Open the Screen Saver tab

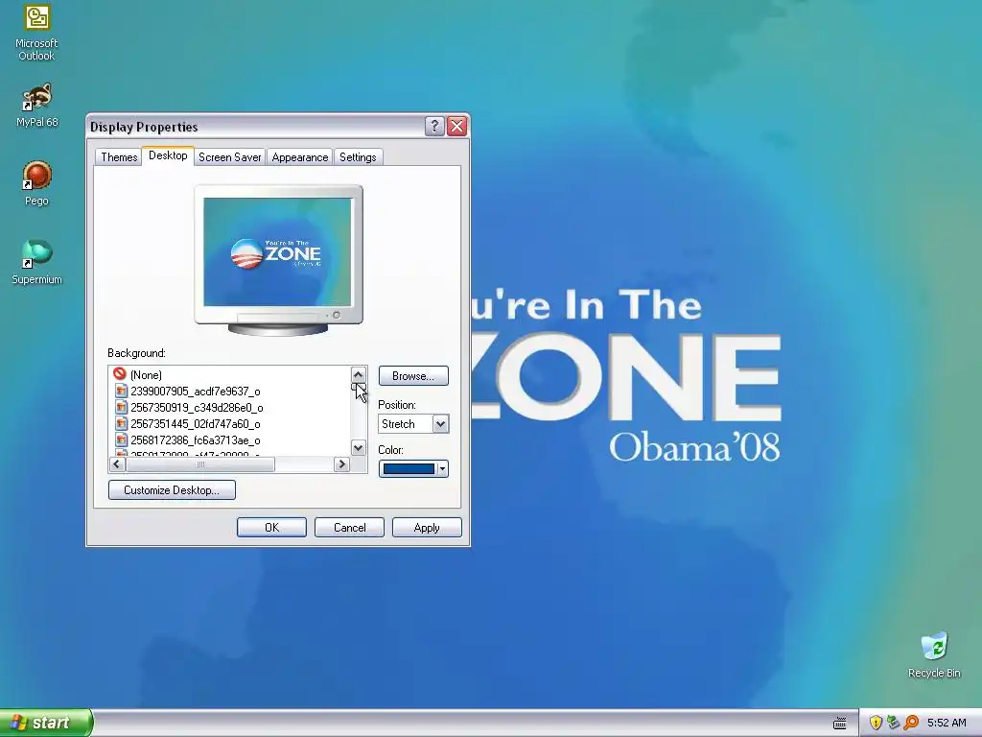[230, 157]
